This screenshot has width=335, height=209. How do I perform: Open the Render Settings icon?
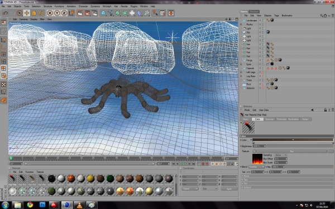[x=95, y=13]
